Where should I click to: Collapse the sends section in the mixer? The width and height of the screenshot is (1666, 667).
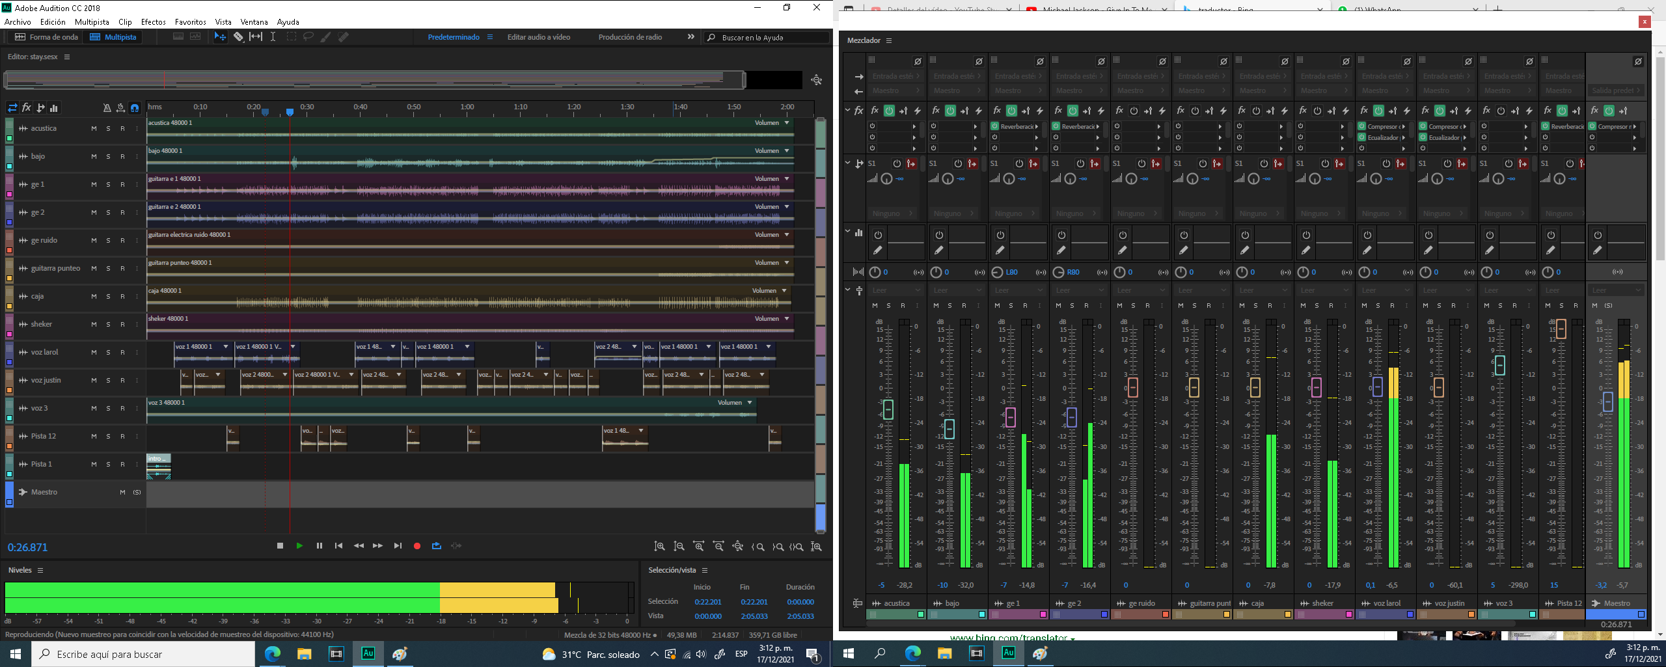tap(848, 163)
